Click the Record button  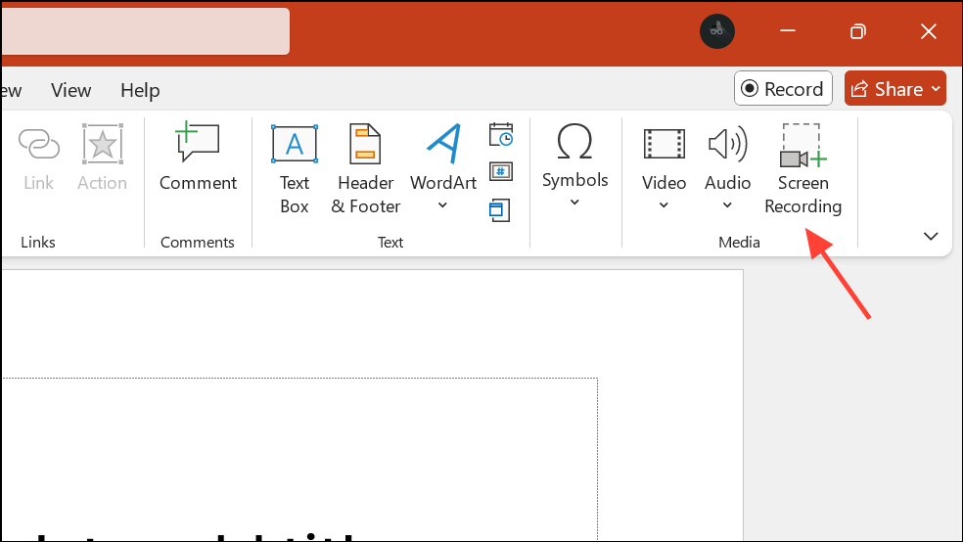pyautogui.click(x=783, y=88)
